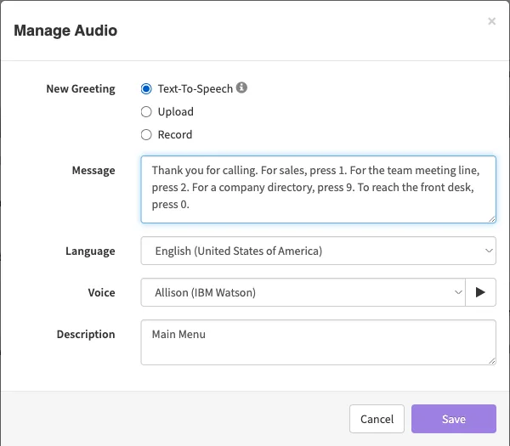
Task: Save the audio greeting
Action: pyautogui.click(x=454, y=419)
